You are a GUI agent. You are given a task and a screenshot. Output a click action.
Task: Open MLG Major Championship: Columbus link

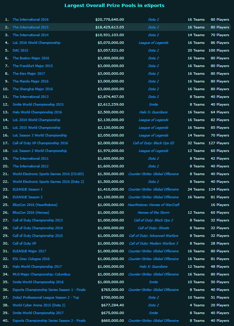pos(41,274)
